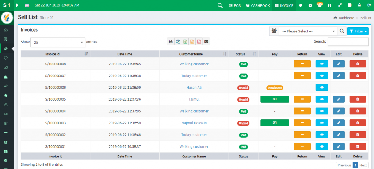
Task: Sort table by Invoice Id header
Action: coord(55,54)
